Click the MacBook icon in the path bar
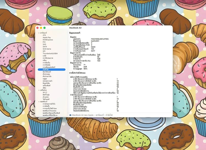The image size is (206, 150). coord(70,114)
